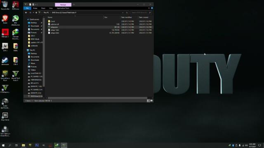Open the recent locations dropdown arrow
Screen dimensions: 264x148
(x=33, y=13)
